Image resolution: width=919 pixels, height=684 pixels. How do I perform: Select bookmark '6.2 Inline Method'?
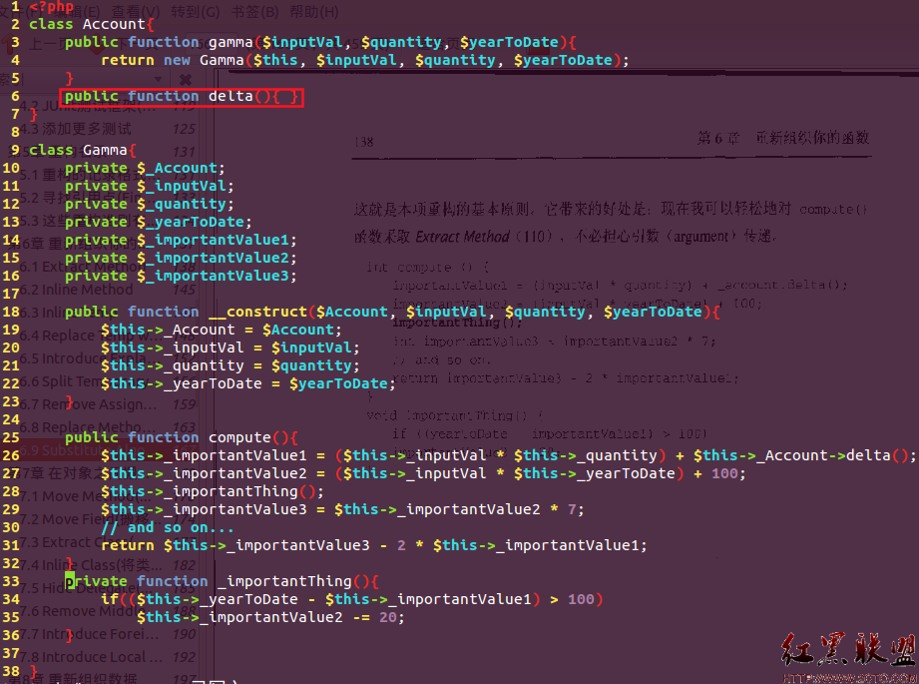tap(109, 290)
